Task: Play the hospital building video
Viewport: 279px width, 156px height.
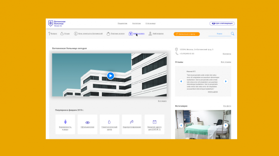Action: coord(110,76)
